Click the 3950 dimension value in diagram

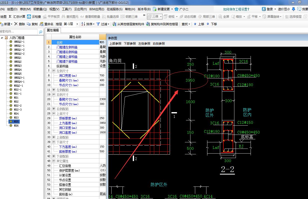(x=190, y=80)
